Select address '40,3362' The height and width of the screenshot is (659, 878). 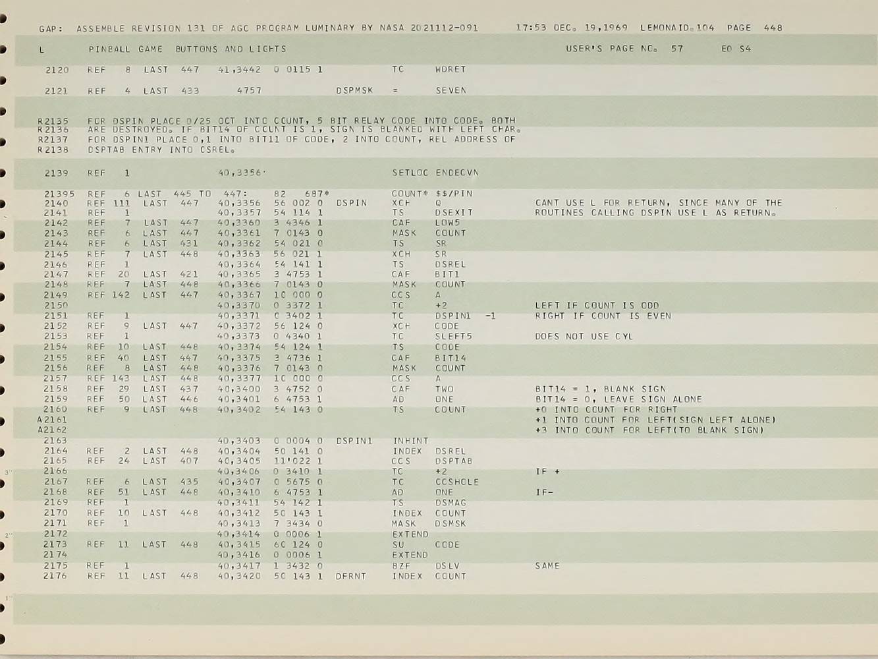239,243
